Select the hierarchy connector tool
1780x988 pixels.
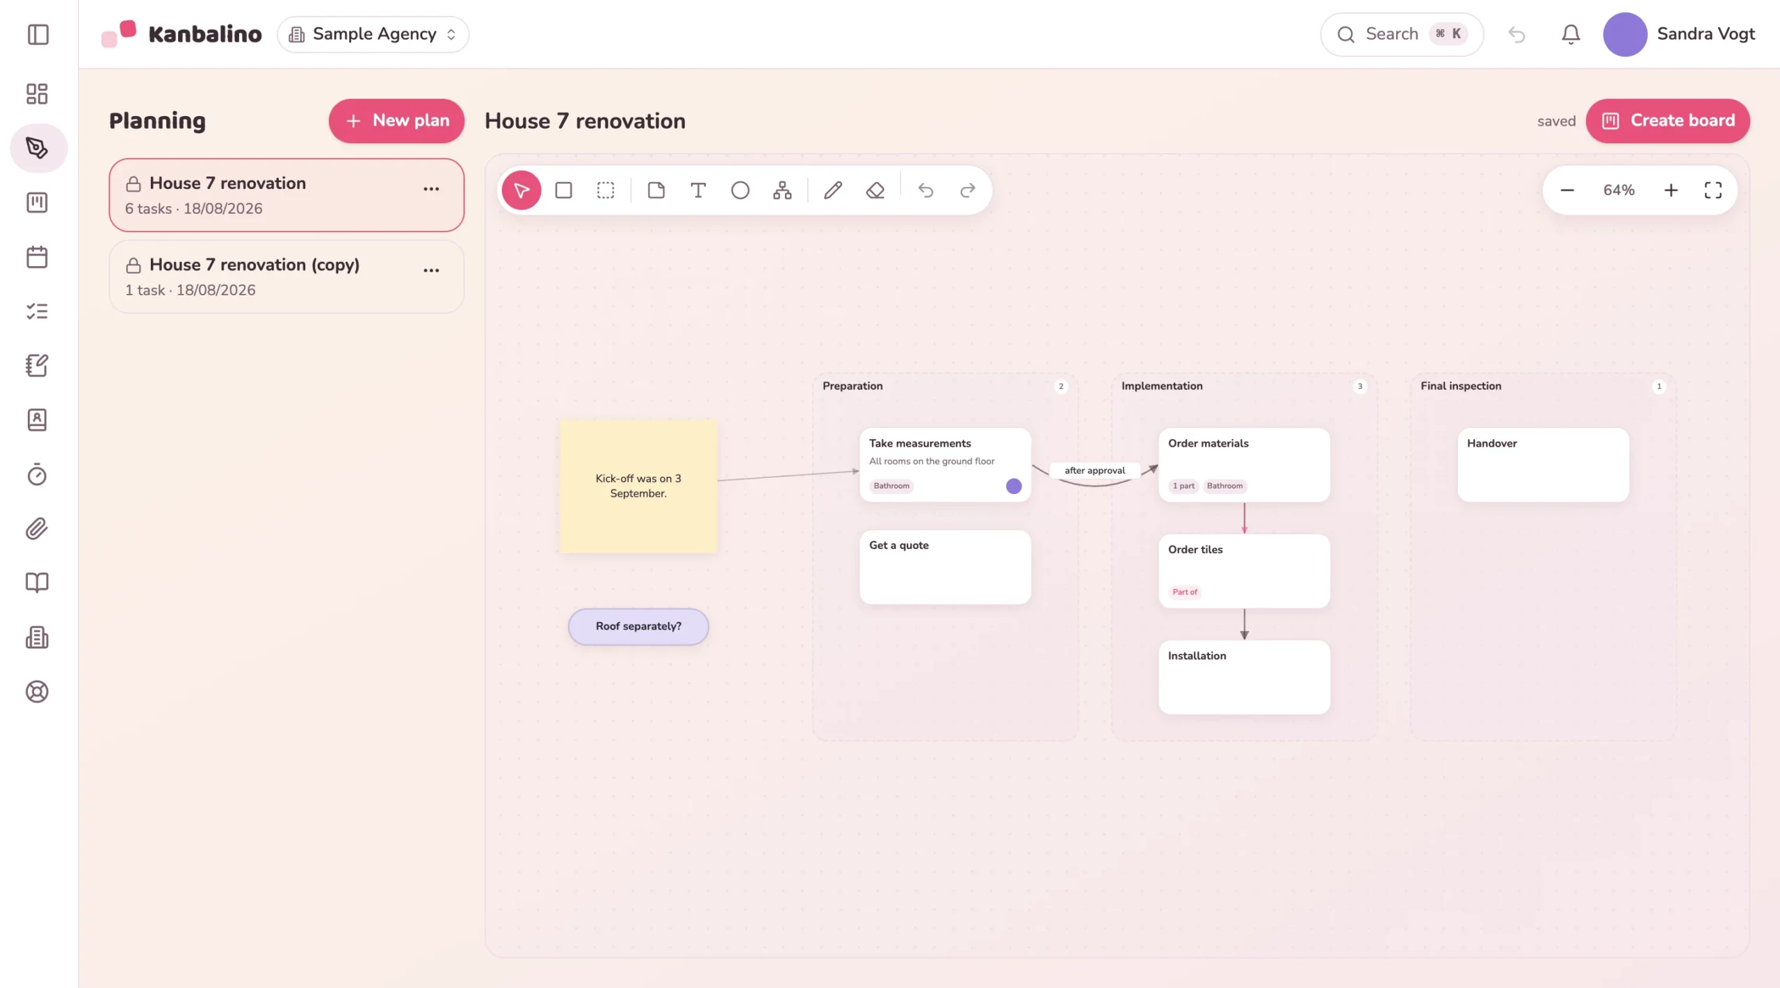tap(782, 190)
